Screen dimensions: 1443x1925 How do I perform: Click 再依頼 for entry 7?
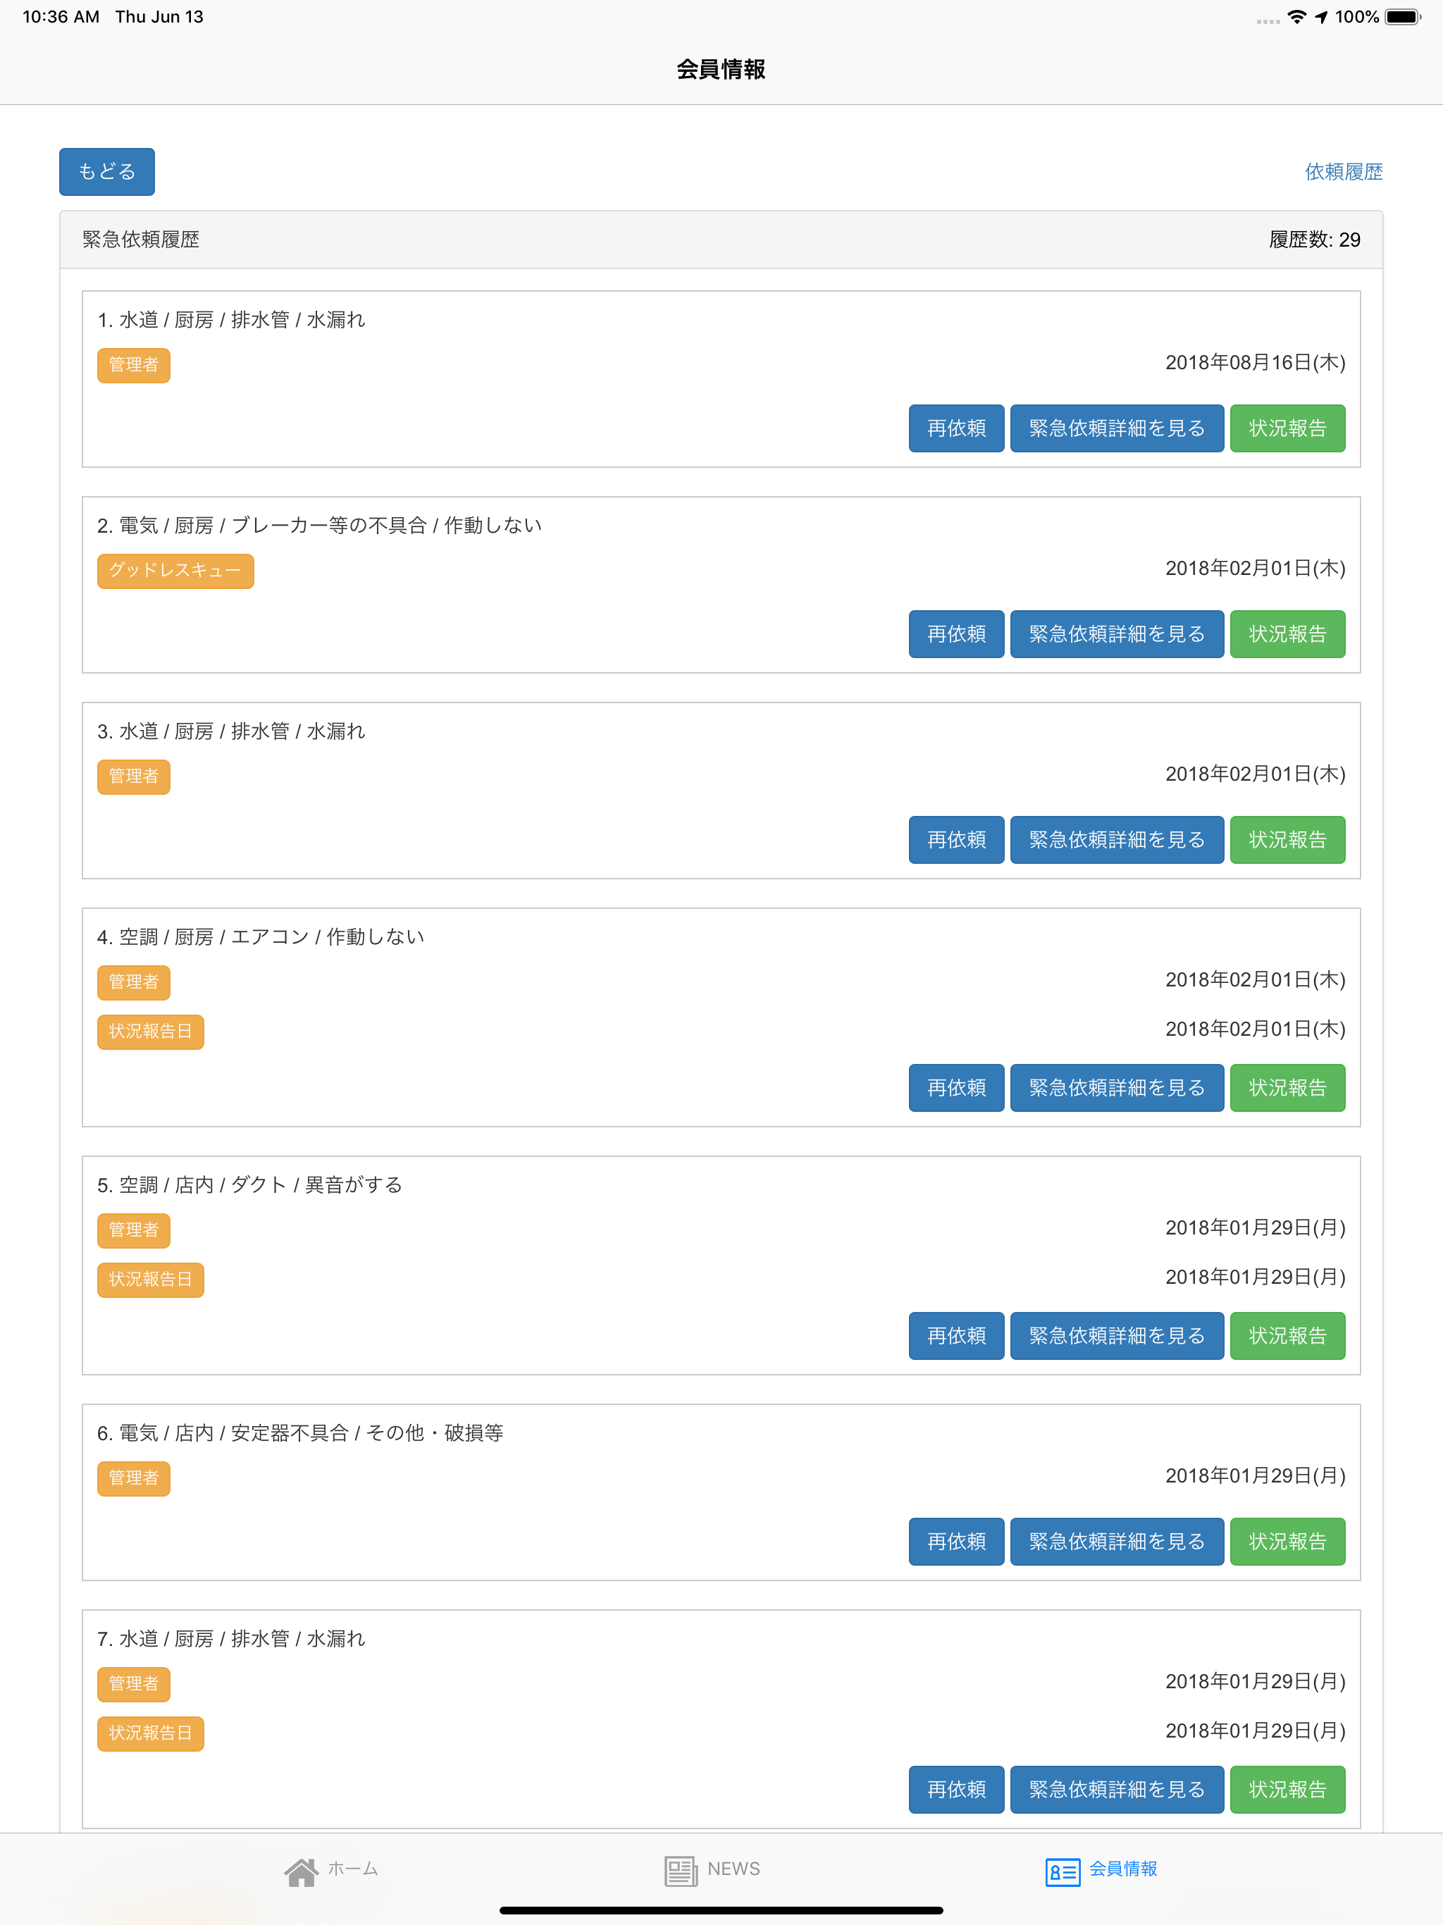(957, 1789)
